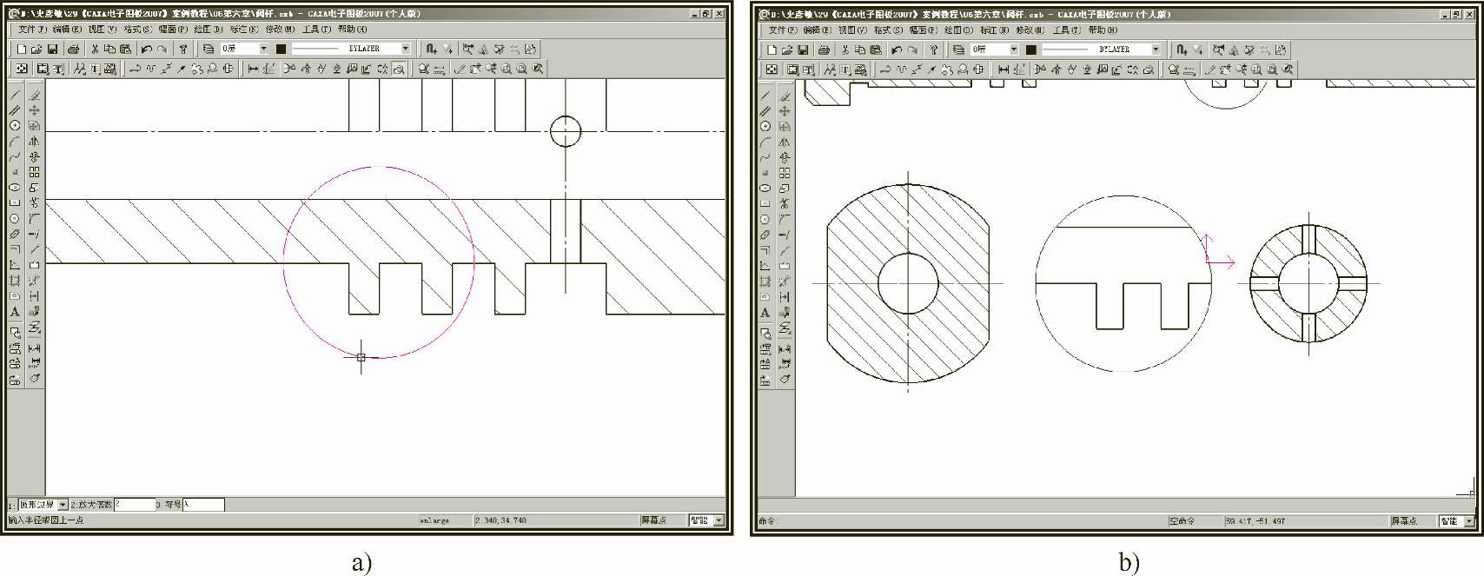The image size is (1484, 576).
Task: Open 视图(V) menu in left window
Action: pyautogui.click(x=102, y=29)
